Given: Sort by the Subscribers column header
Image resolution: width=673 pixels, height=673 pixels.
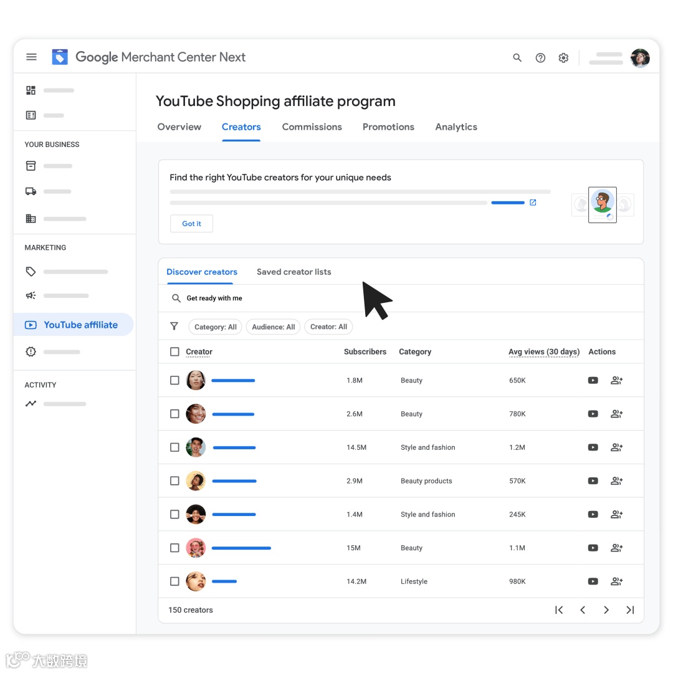Looking at the screenshot, I should [x=365, y=351].
